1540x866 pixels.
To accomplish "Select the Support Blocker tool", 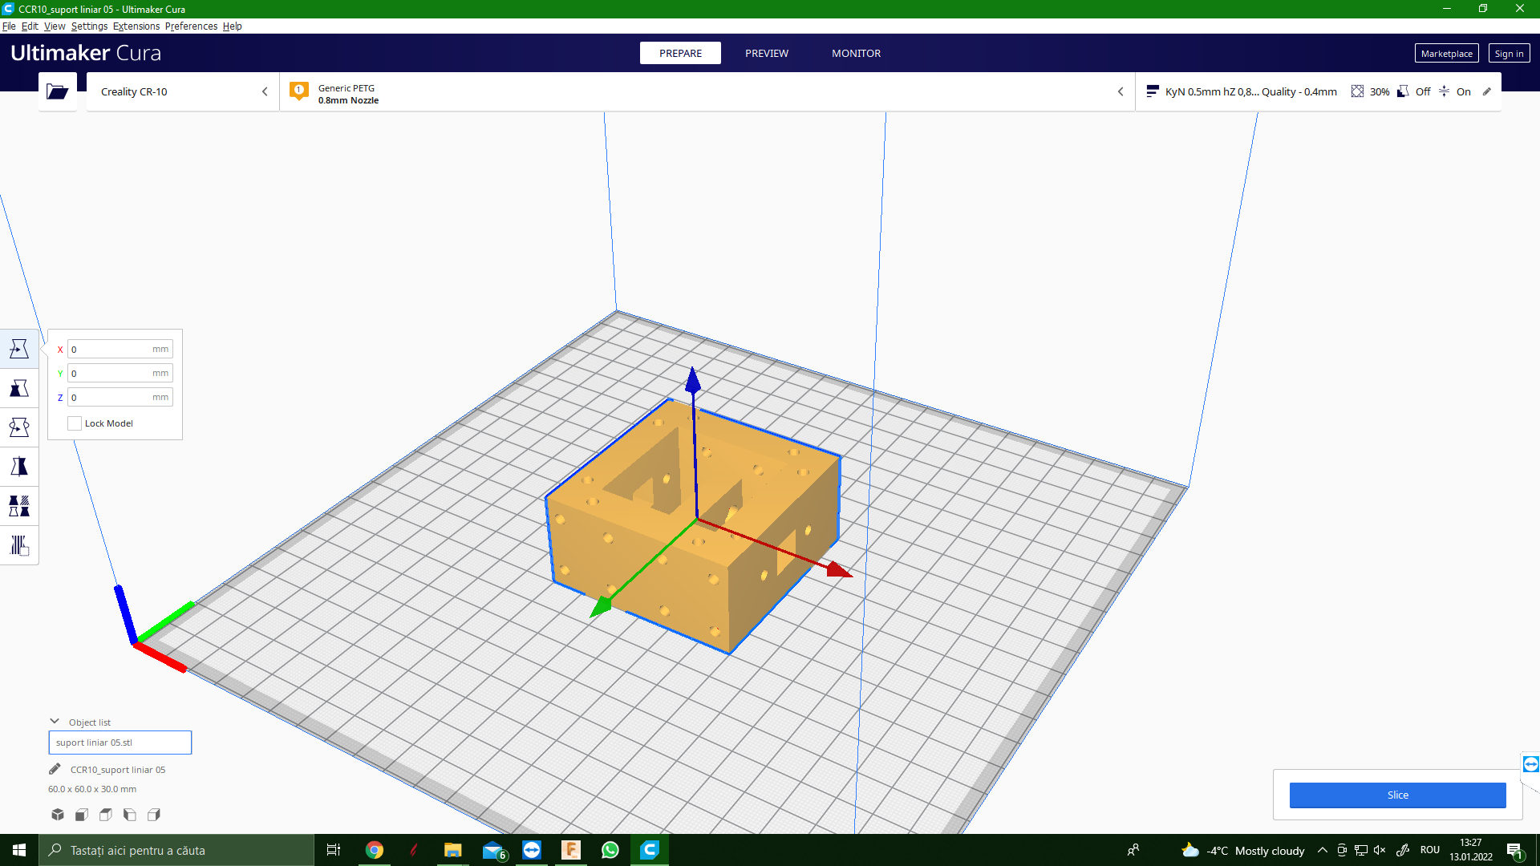I will (x=19, y=545).
